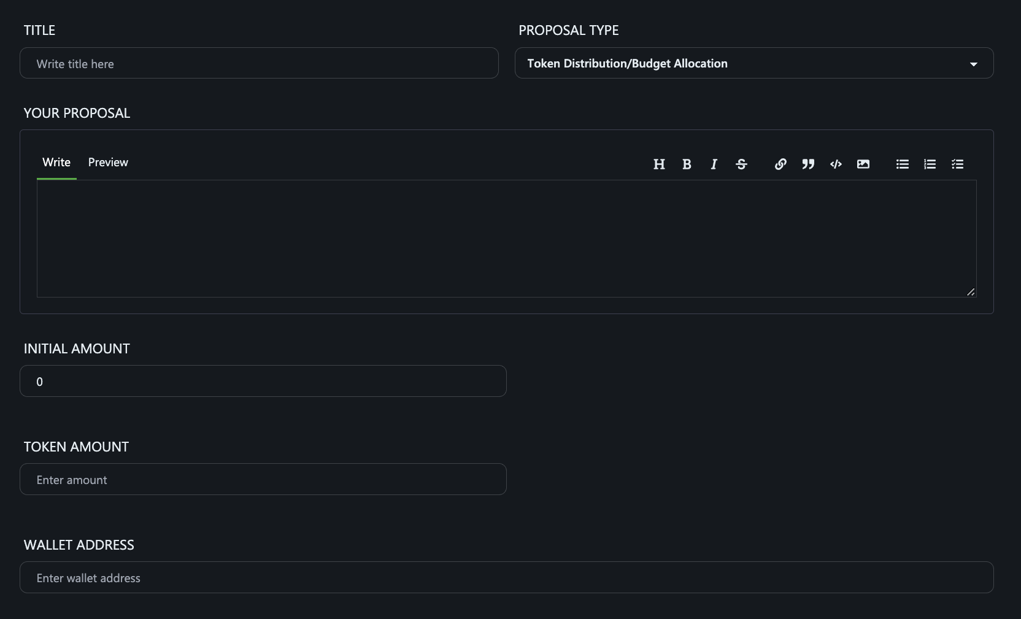Image resolution: width=1021 pixels, height=619 pixels.
Task: Insert a link using chain icon
Action: tap(780, 164)
